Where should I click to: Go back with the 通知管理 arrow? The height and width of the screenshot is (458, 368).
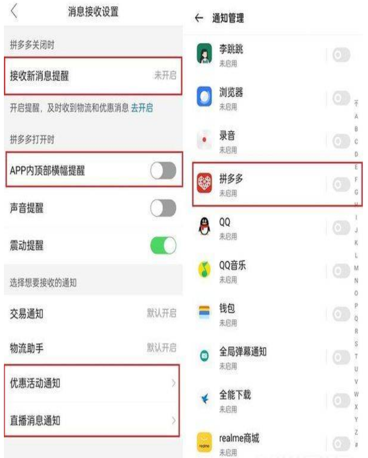[199, 18]
